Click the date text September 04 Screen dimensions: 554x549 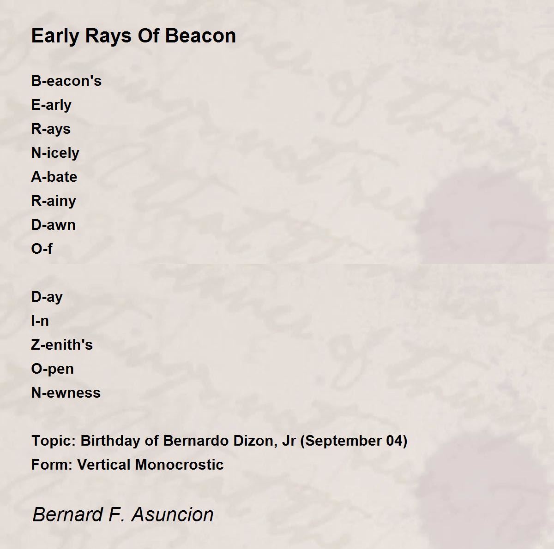354,441
